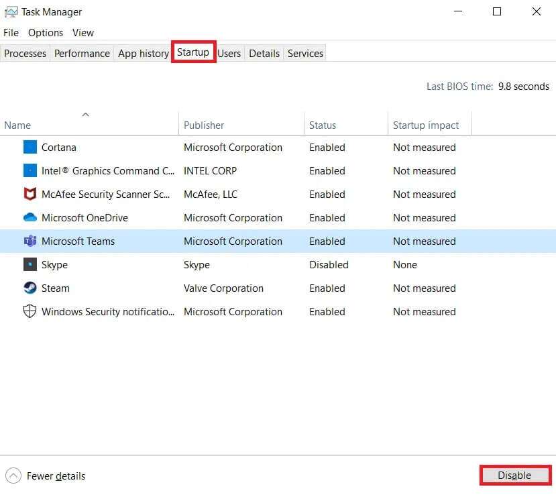This screenshot has width=556, height=495.
Task: Toggle sort order with the arrow above Name
Action: pos(85,114)
